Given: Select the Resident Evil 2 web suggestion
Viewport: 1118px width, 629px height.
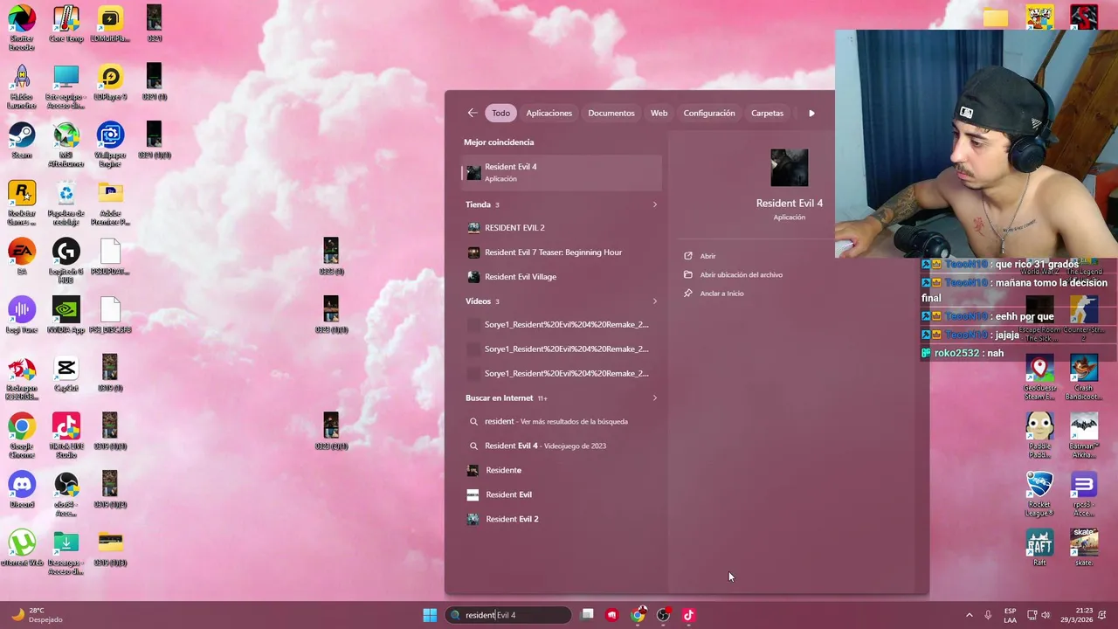Looking at the screenshot, I should click(x=562, y=519).
